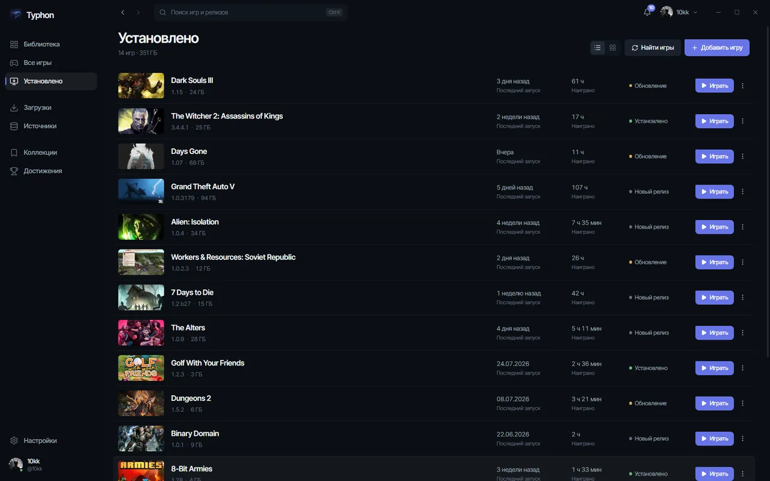Image resolution: width=770 pixels, height=481 pixels.
Task: Open more options for Dark Souls III
Action: click(x=742, y=86)
